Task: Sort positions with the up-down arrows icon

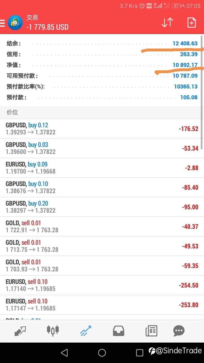Action: 167,23
